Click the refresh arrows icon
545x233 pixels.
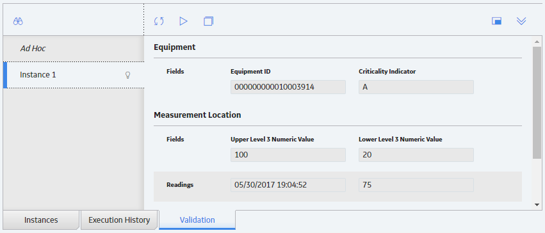pyautogui.click(x=159, y=22)
